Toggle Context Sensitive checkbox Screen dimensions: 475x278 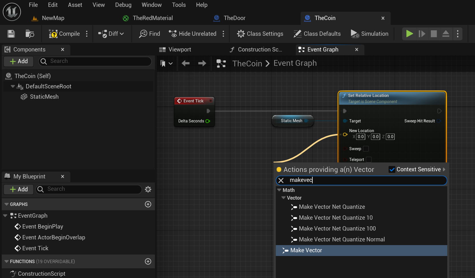coord(392,169)
